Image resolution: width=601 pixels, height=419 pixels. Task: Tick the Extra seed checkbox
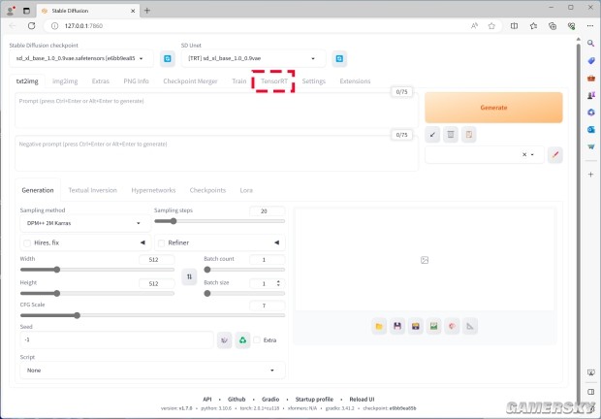(257, 340)
